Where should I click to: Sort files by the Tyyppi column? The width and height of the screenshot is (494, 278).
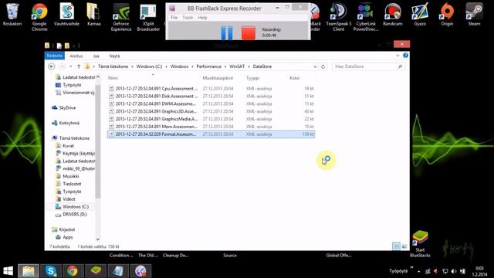click(252, 78)
